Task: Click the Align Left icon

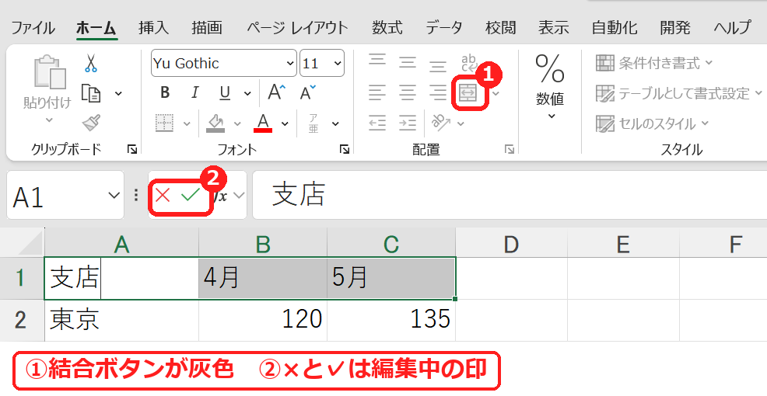Action: 376,92
